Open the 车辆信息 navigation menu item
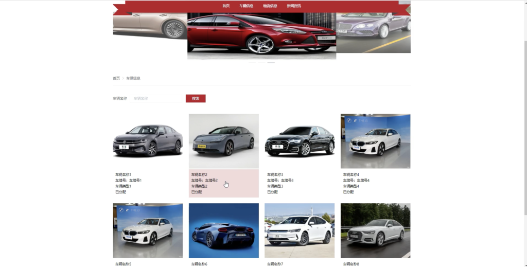 [247, 6]
